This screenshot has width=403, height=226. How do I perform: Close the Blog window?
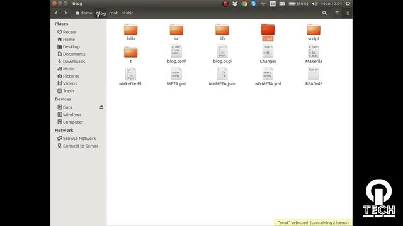[54, 3]
